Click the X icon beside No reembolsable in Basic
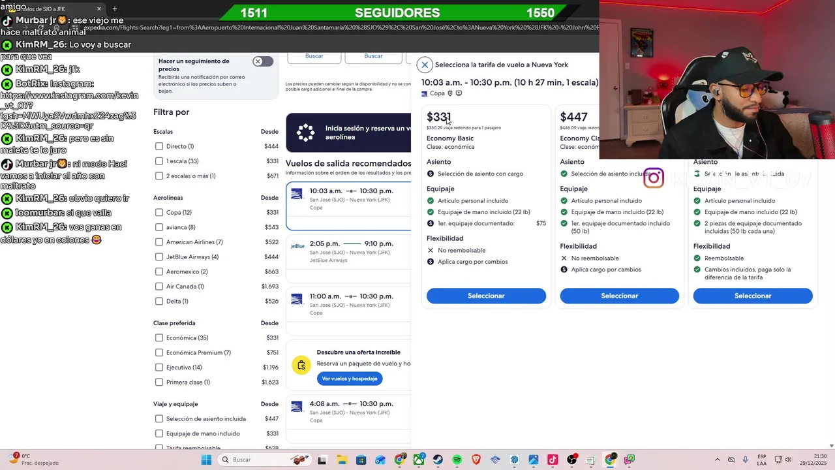This screenshot has width=835, height=470. tap(431, 251)
